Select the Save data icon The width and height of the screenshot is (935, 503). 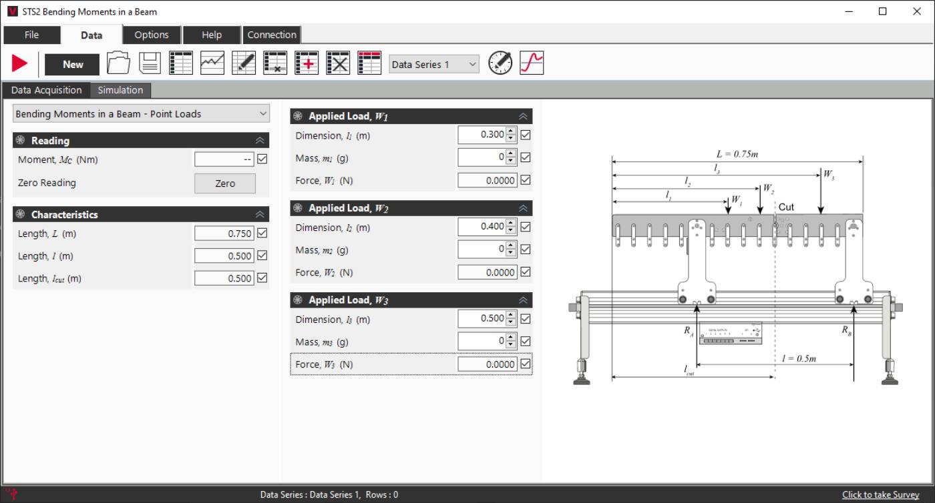click(150, 62)
